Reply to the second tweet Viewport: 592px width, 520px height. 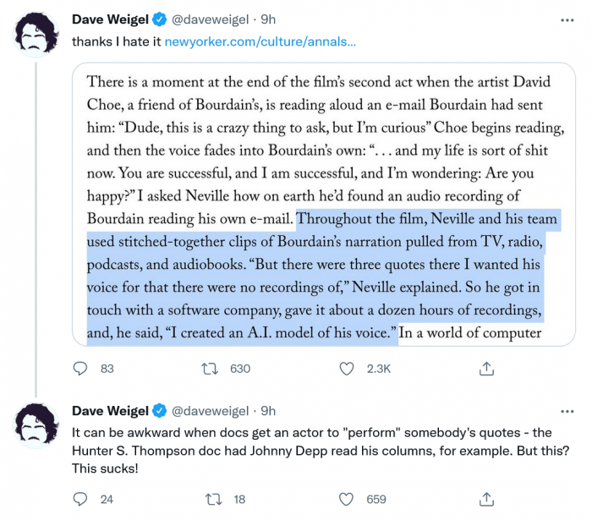click(x=80, y=499)
